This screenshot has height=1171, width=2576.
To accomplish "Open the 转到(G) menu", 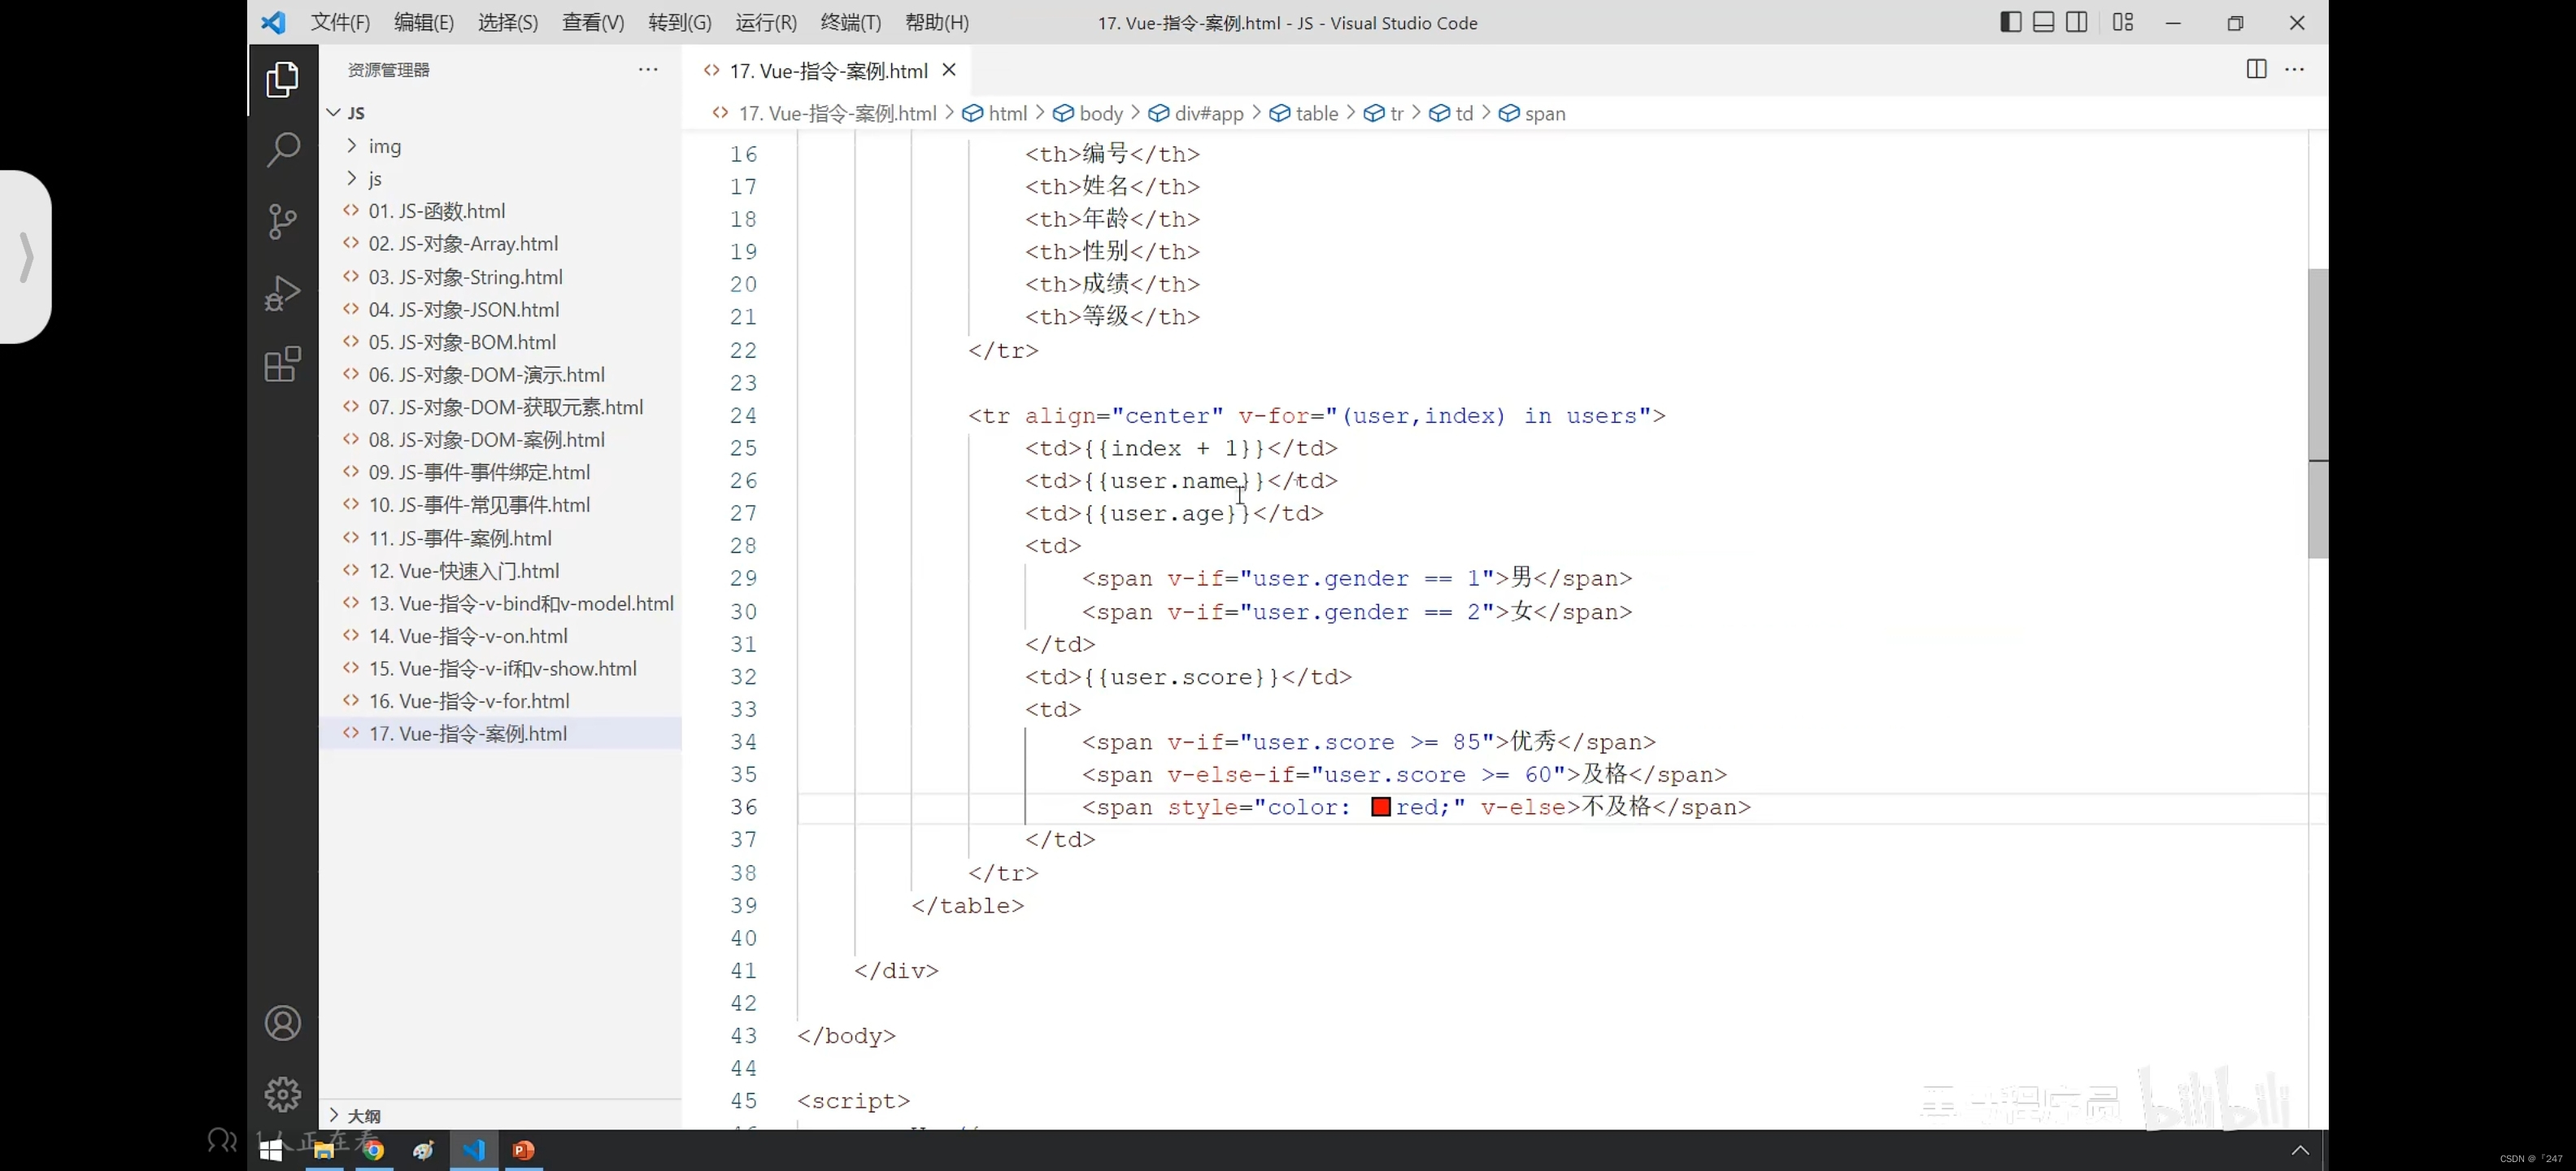I will click(x=680, y=22).
